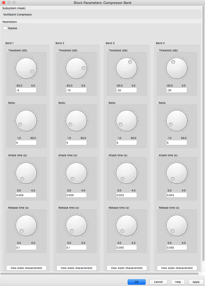Click the Cancel button

[x=158, y=282]
